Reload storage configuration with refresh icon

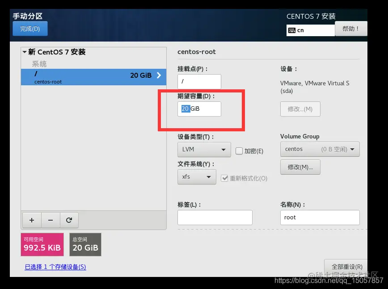69,220
